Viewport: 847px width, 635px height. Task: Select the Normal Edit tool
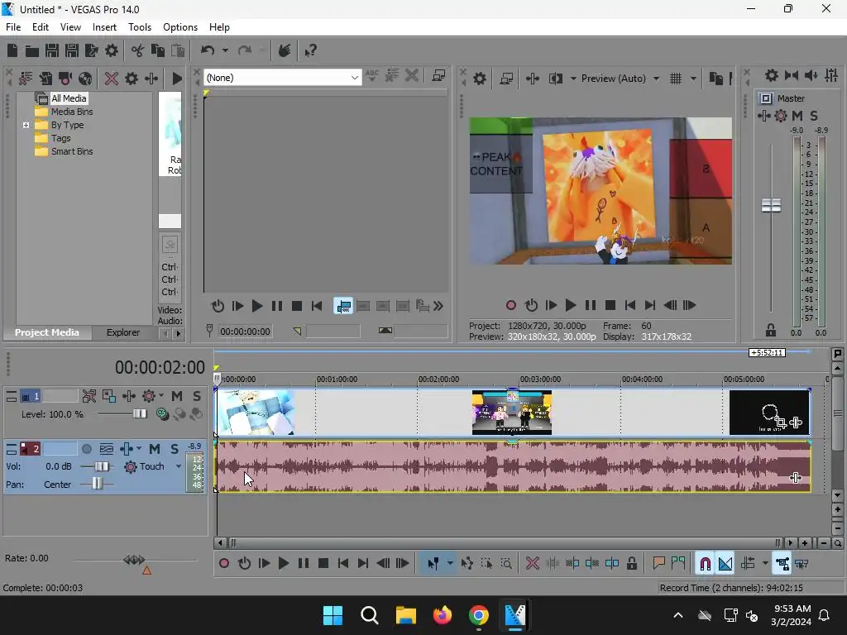tap(433, 564)
